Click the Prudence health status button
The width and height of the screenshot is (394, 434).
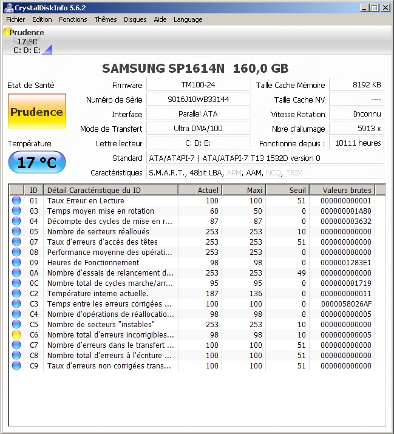(37, 111)
